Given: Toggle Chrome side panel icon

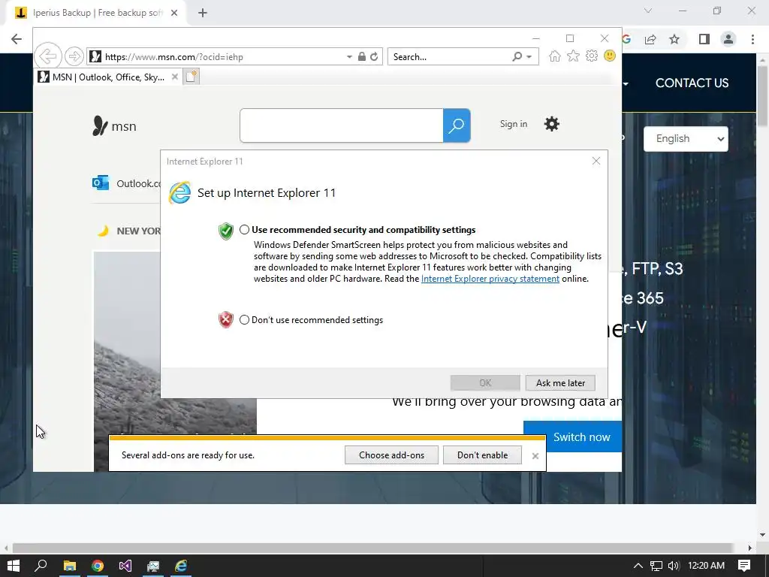Looking at the screenshot, I should [704, 39].
